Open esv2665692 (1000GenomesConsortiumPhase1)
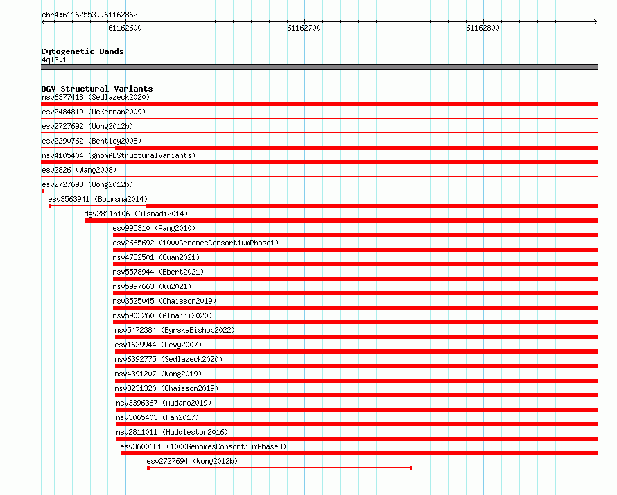Viewport: 617px width, 495px height. coord(195,243)
